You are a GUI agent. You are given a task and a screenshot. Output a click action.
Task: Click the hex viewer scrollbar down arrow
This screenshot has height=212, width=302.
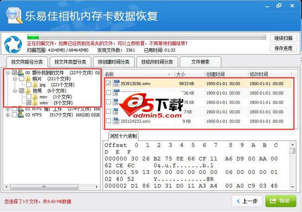tap(293, 187)
